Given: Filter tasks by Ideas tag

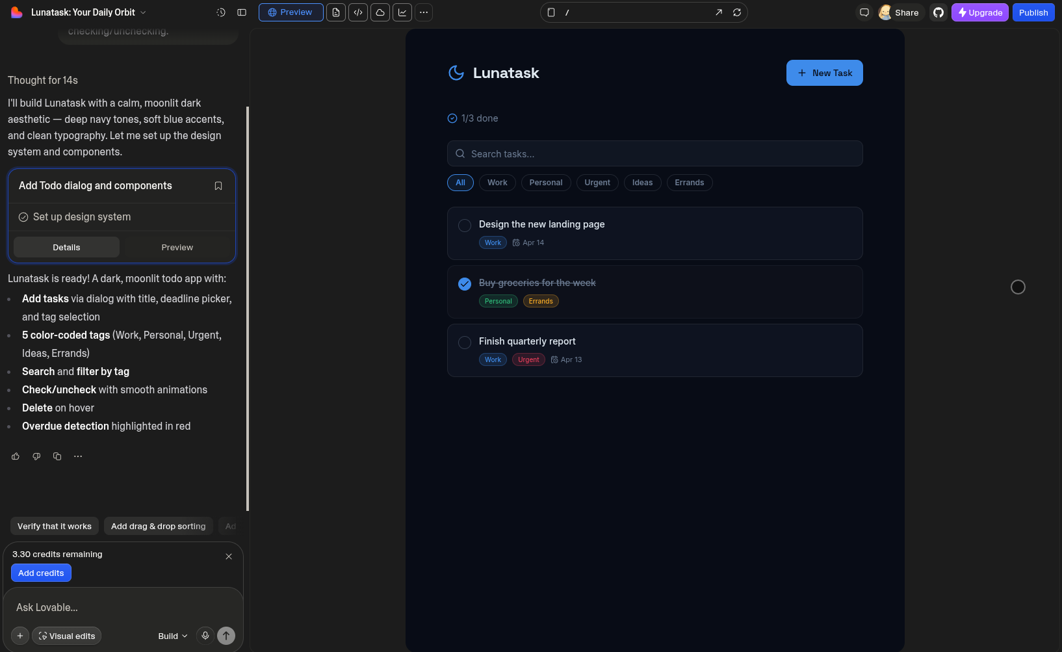Looking at the screenshot, I should tap(642, 183).
